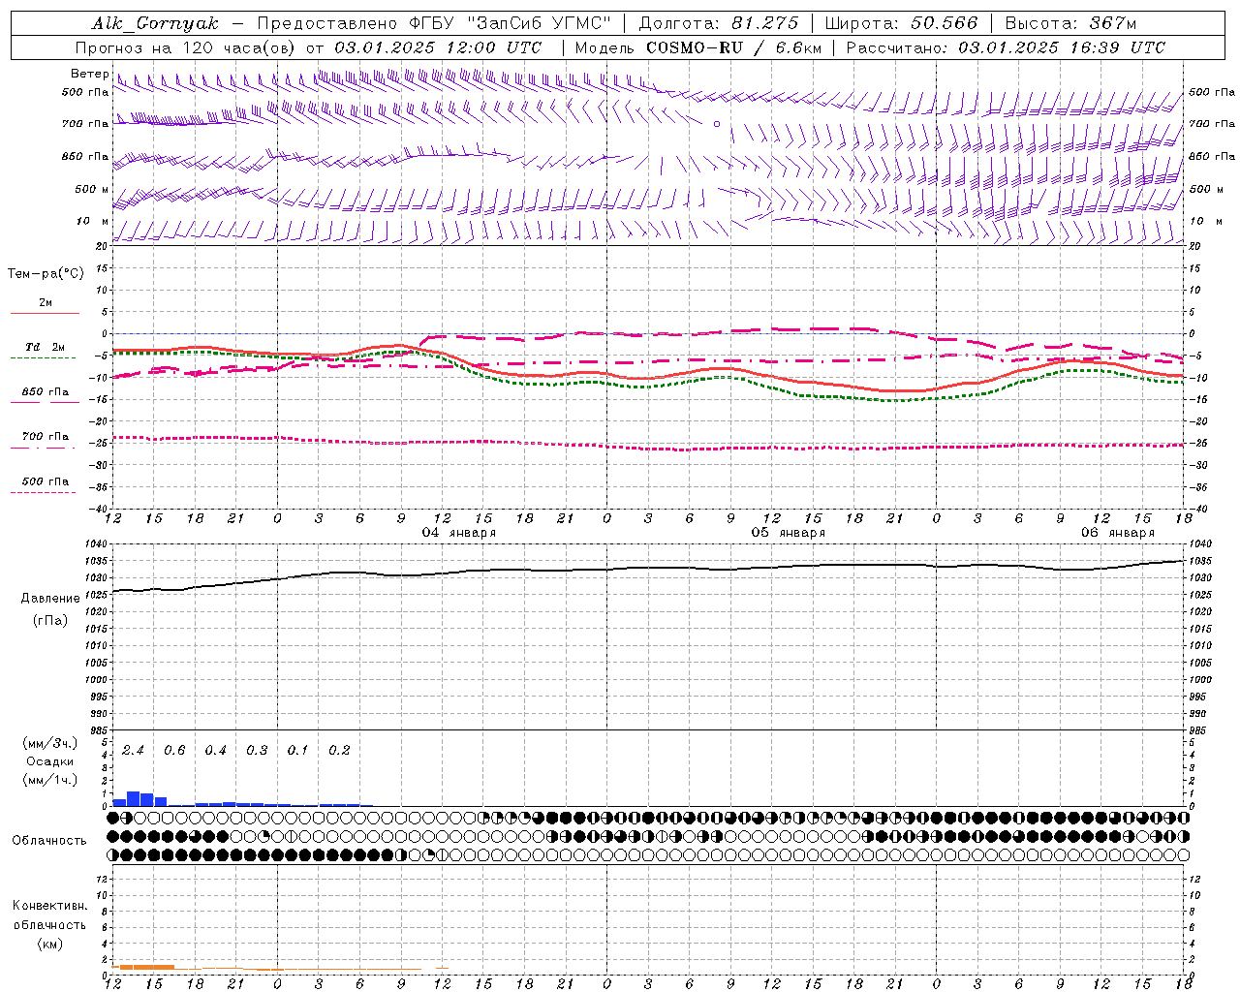
Task: Click the 0.3 precipitation amount value
Action: (257, 751)
